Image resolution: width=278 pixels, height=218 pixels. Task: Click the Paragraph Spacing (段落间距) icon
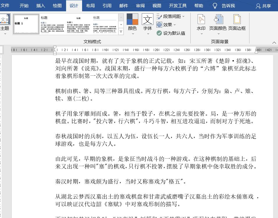[x=159, y=16]
